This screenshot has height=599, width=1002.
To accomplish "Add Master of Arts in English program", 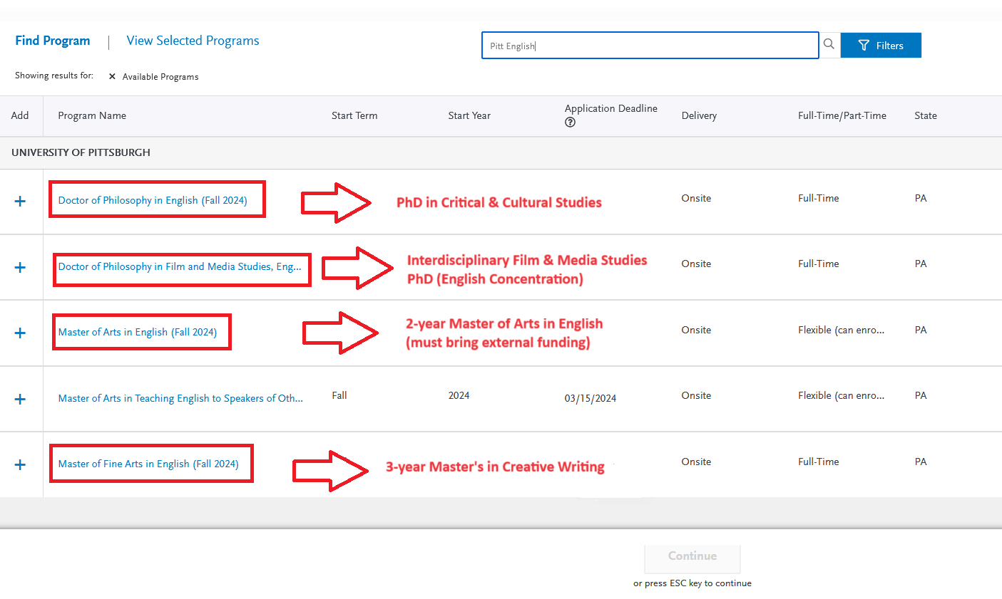I will (x=20, y=333).
